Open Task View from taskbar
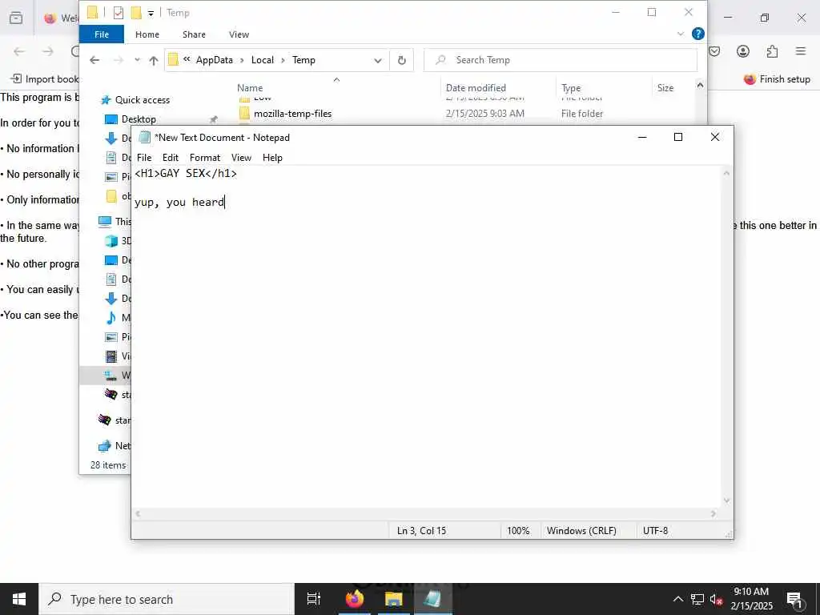 coord(314,599)
